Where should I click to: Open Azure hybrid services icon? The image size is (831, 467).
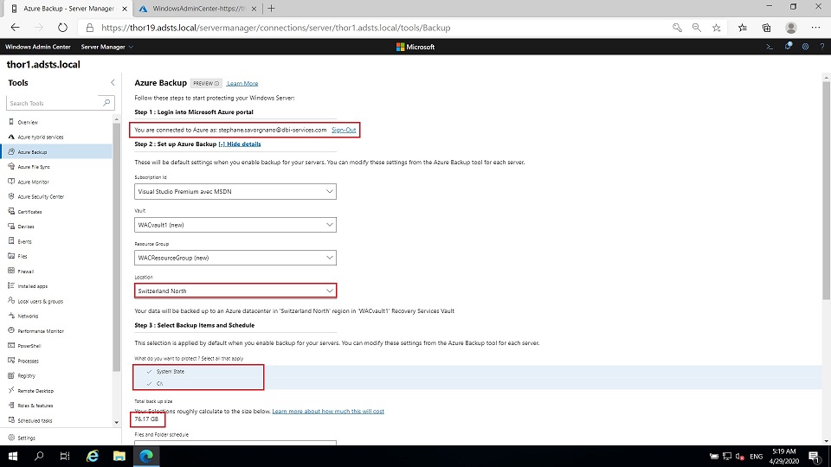click(11, 137)
